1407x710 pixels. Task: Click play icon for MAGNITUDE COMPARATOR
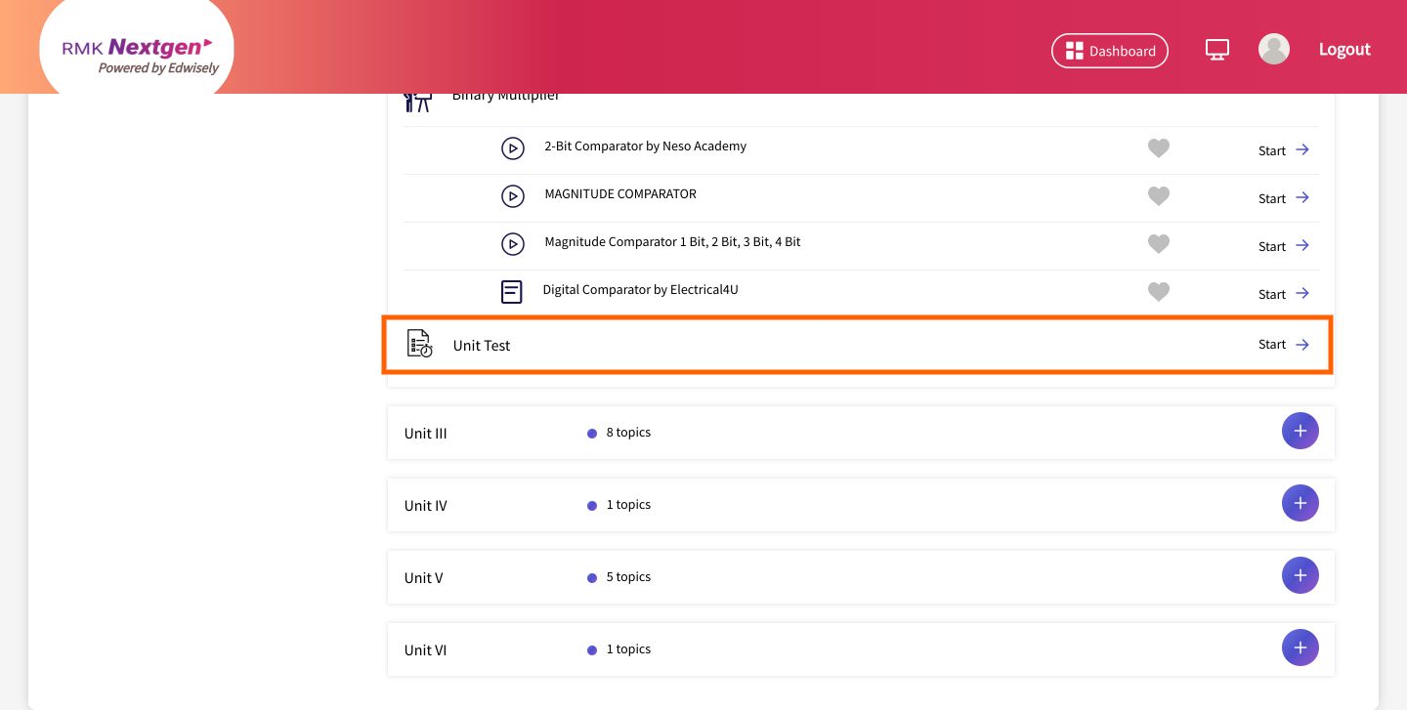pyautogui.click(x=513, y=196)
